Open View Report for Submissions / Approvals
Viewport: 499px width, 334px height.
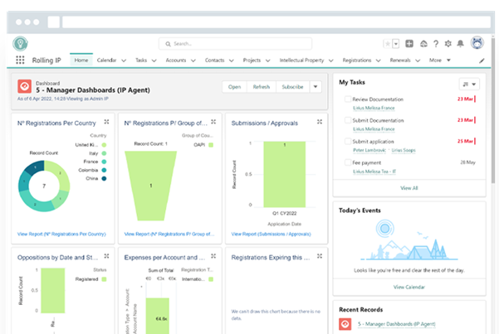(x=271, y=234)
